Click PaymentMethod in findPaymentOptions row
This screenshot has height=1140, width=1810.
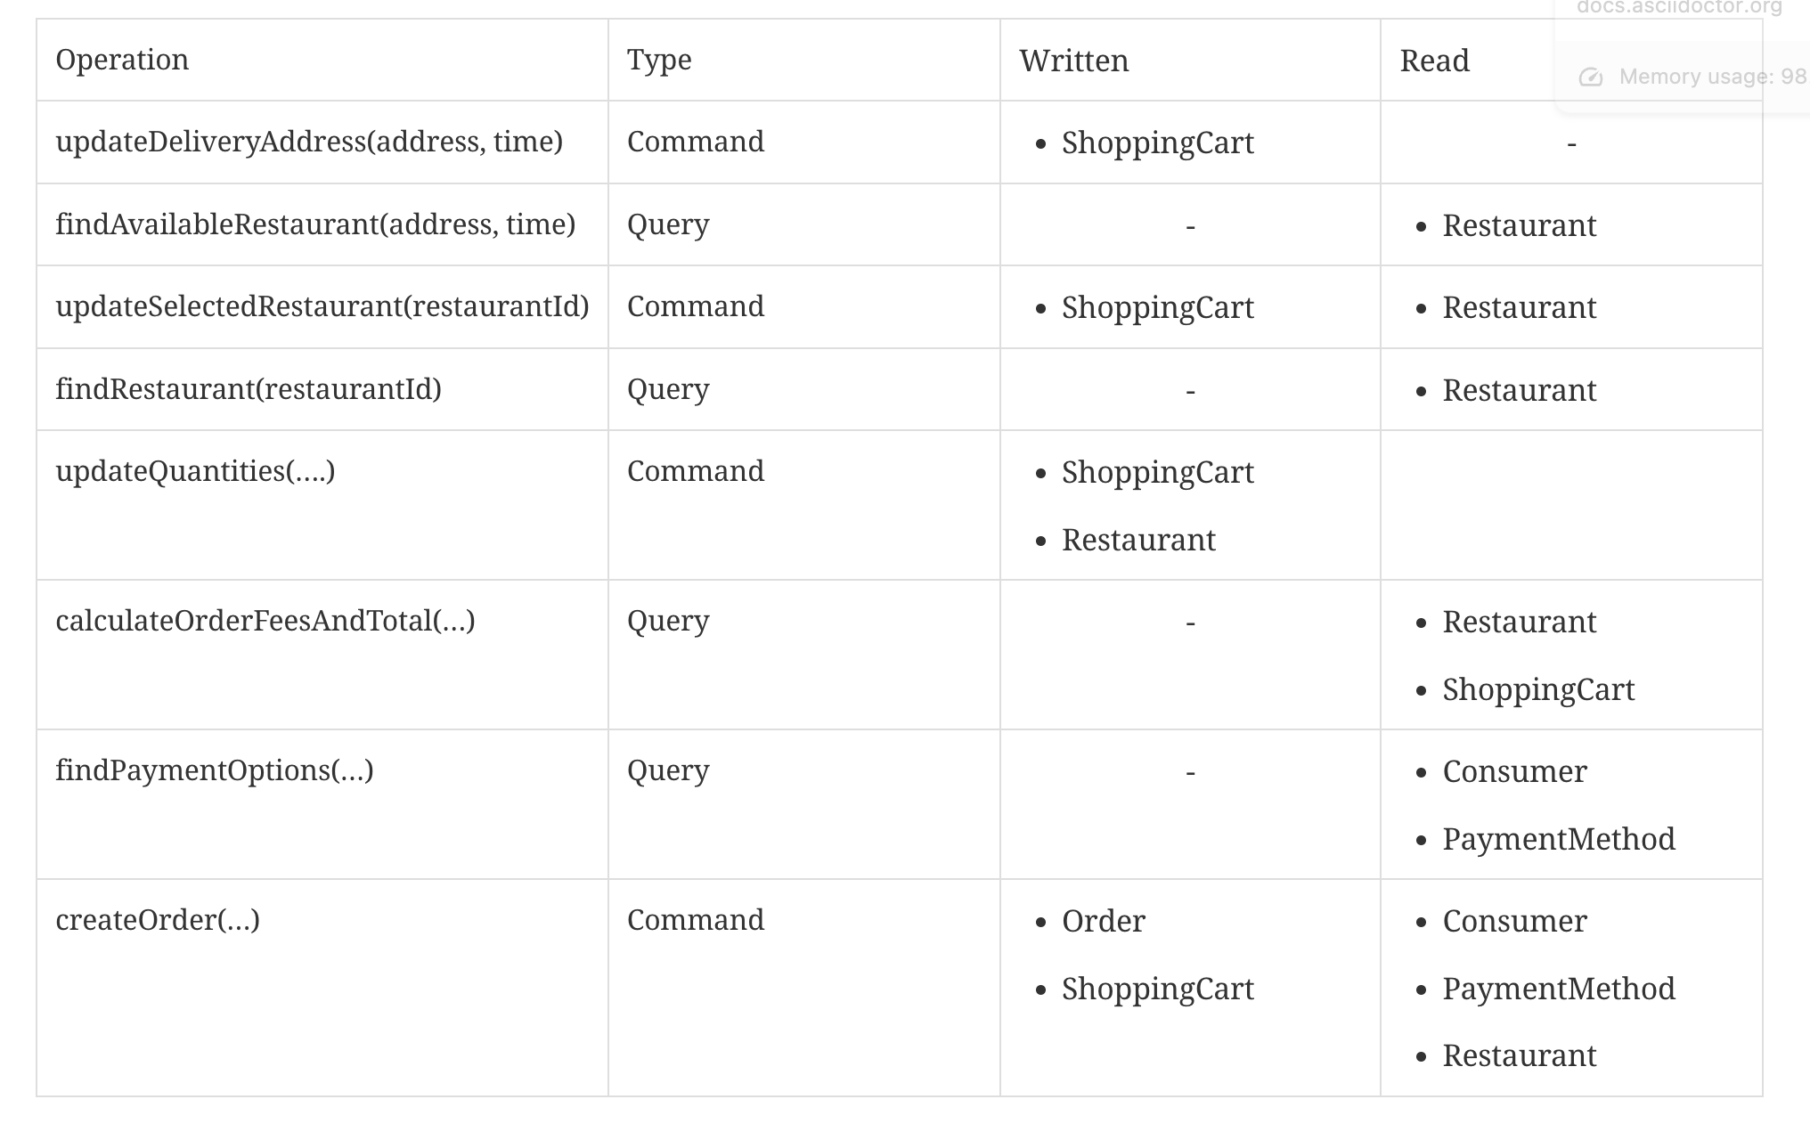pos(1559,839)
